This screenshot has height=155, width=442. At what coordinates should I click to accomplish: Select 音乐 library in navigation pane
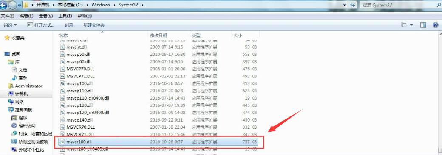[x=23, y=78]
